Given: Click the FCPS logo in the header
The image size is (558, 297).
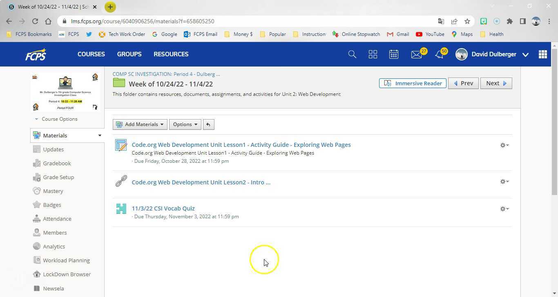Looking at the screenshot, I should pyautogui.click(x=36, y=54).
